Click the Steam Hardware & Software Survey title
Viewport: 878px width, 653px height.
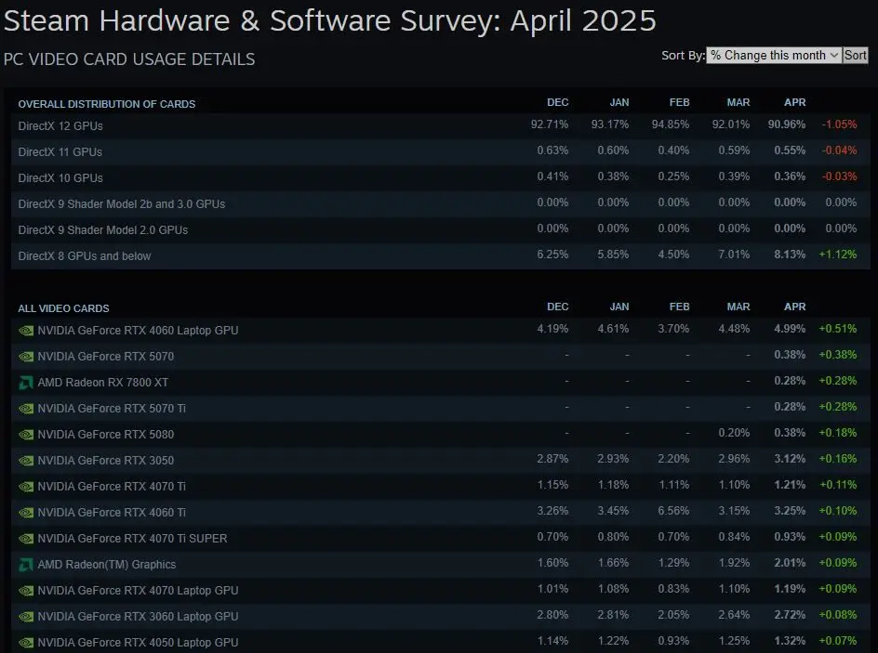tap(330, 21)
